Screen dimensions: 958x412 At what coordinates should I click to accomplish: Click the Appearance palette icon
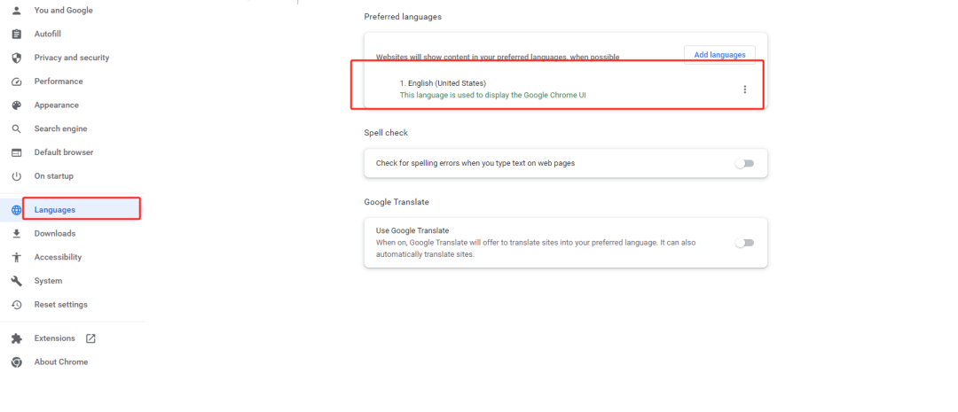coord(17,105)
